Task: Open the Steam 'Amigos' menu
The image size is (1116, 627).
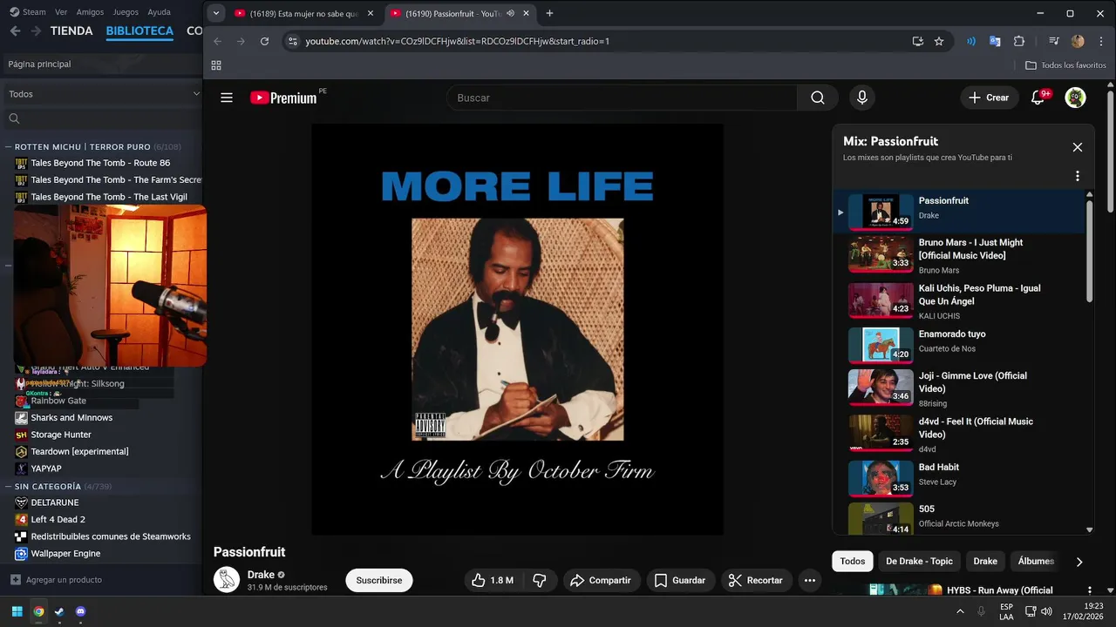Action: [x=90, y=12]
